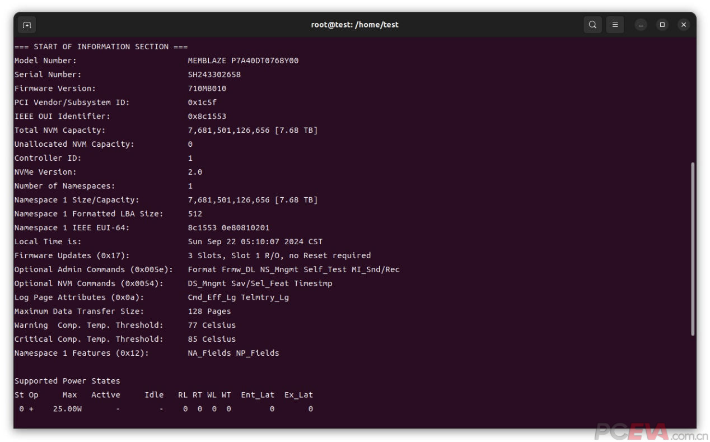This screenshot has height=442, width=710.
Task: Click the IEEE OUI value 0x8c1553
Action: point(207,117)
